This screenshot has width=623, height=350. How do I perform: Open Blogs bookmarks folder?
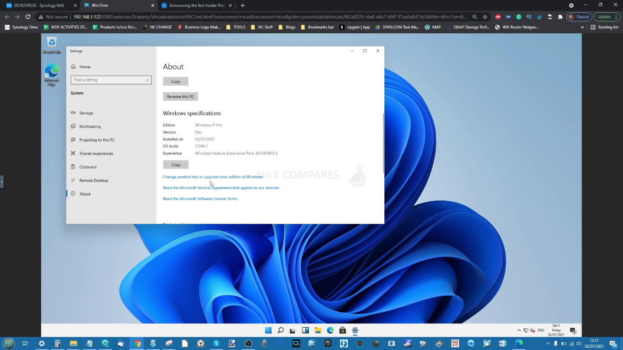(x=287, y=27)
